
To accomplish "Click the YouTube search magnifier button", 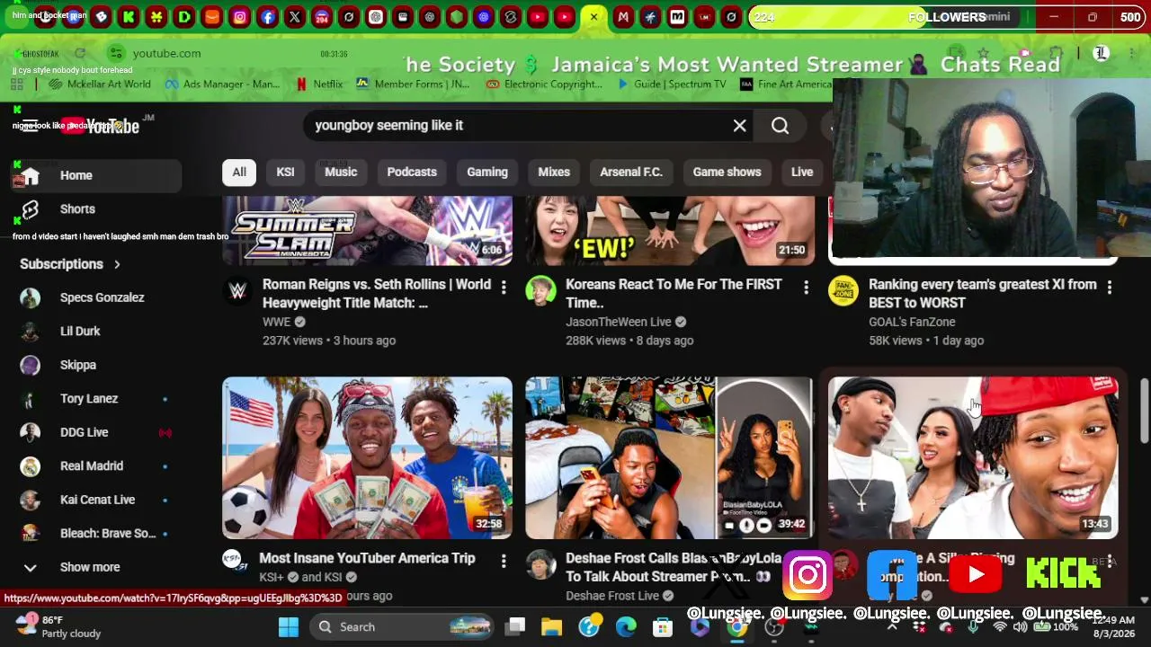I will pyautogui.click(x=780, y=126).
